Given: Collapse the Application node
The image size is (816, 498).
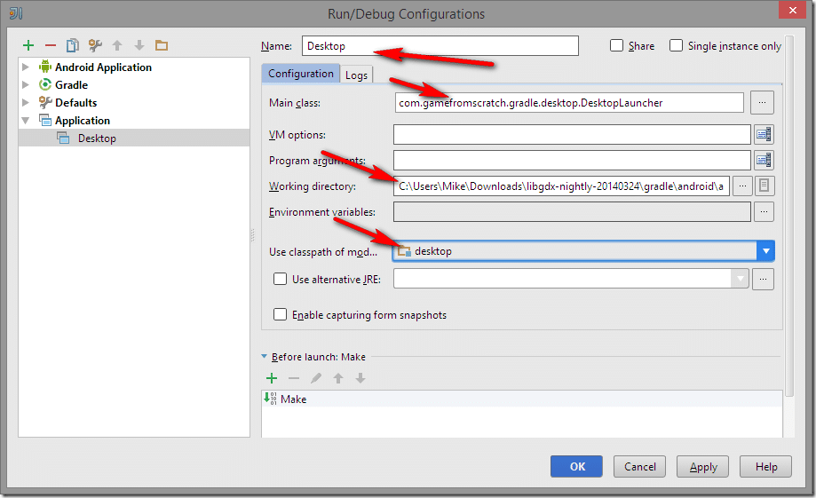Looking at the screenshot, I should (x=26, y=120).
